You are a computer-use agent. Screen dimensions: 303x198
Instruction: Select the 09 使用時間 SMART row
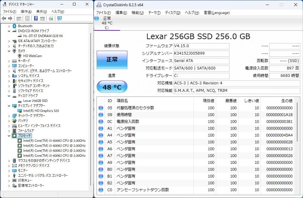[x=195, y=115]
